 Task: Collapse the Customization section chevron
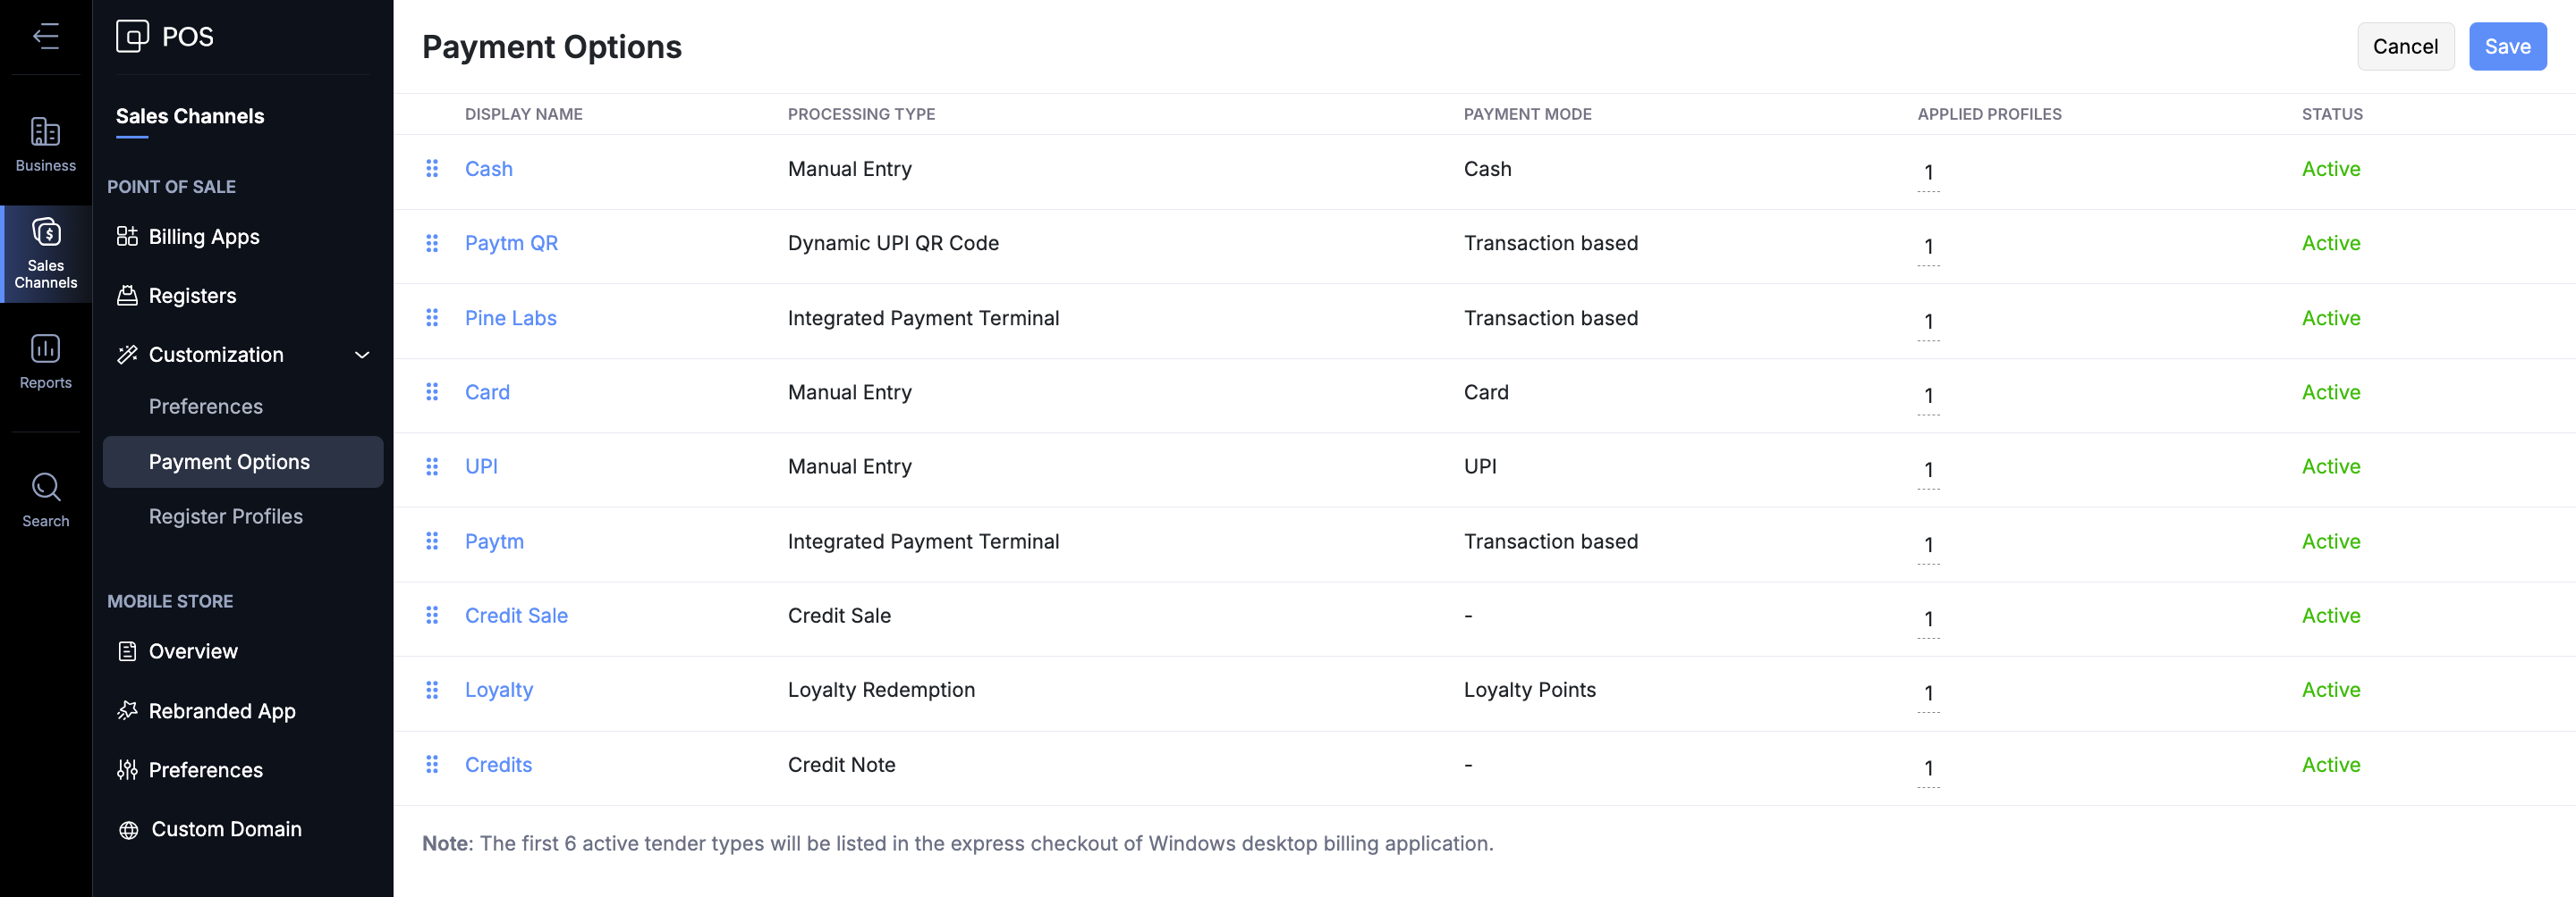pyautogui.click(x=362, y=355)
